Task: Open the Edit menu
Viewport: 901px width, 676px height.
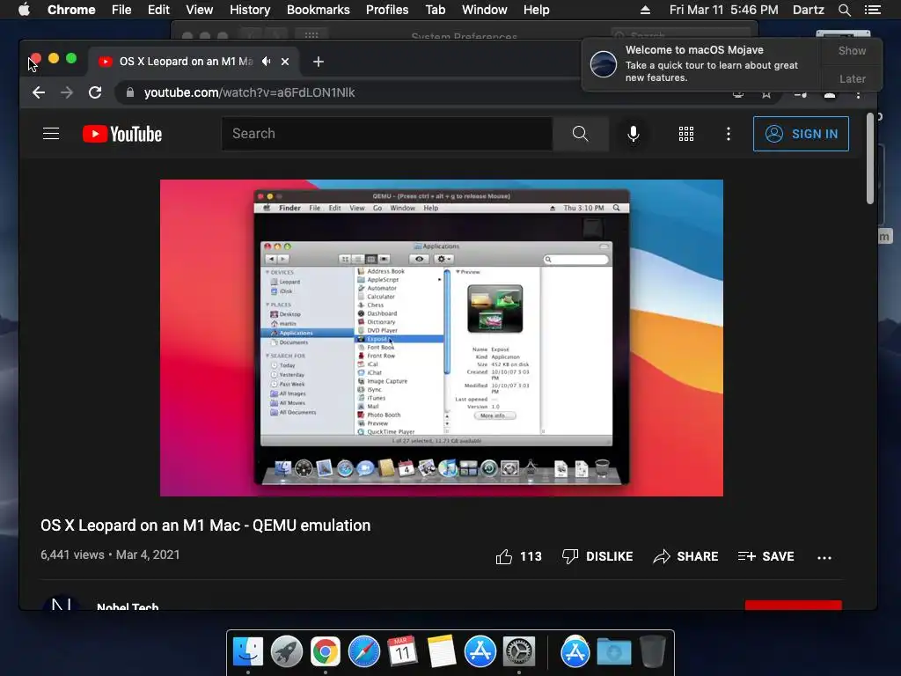Action: point(158,10)
